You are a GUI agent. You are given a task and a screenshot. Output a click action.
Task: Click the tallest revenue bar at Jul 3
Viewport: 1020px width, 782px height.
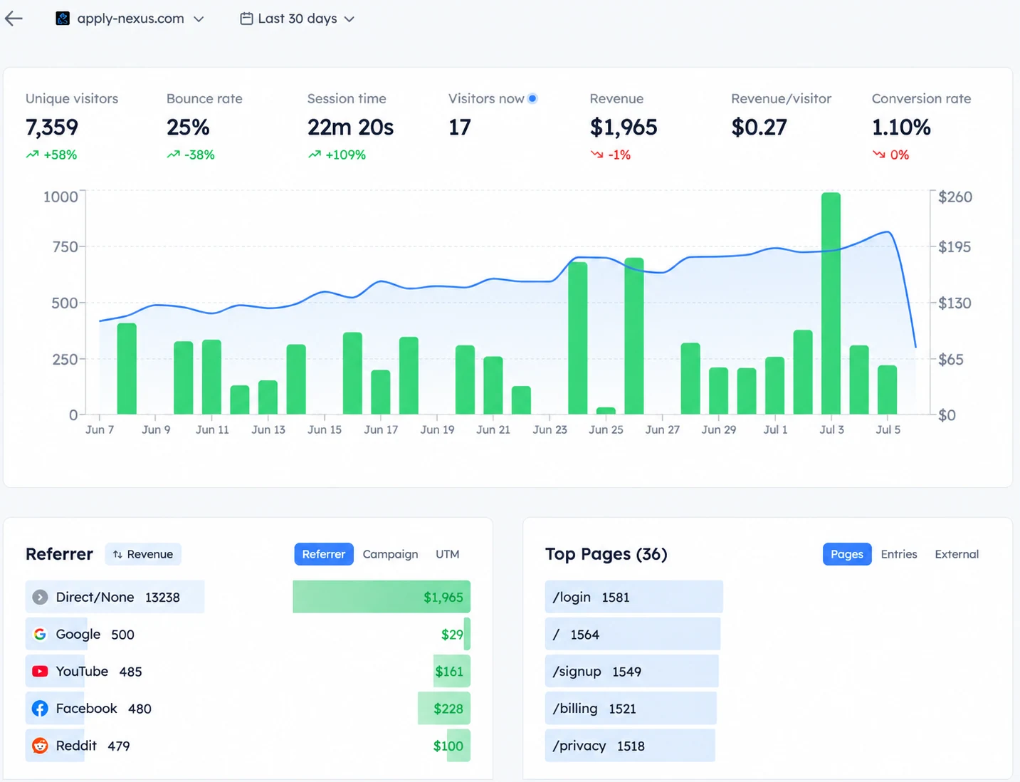coord(831,303)
